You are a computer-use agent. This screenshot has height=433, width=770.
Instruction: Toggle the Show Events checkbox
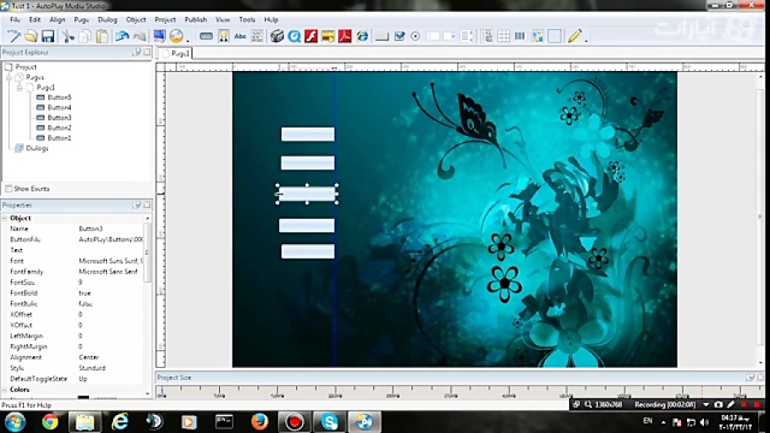point(9,188)
